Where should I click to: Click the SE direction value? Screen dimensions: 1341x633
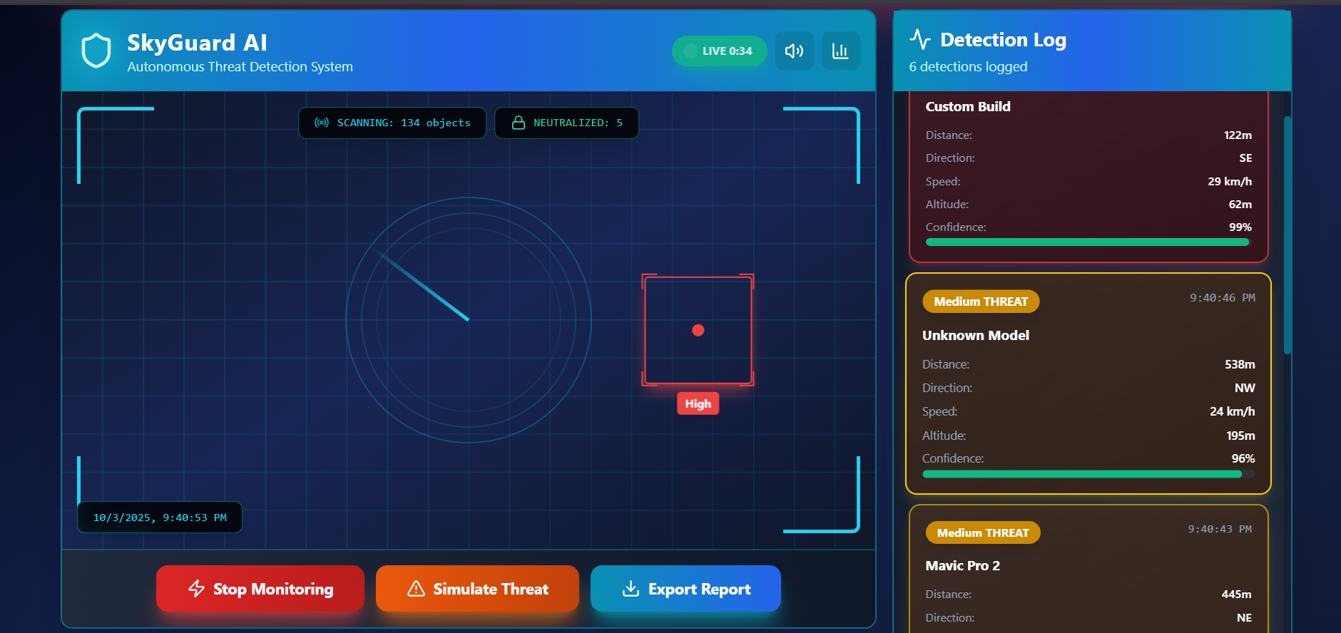tap(1245, 158)
